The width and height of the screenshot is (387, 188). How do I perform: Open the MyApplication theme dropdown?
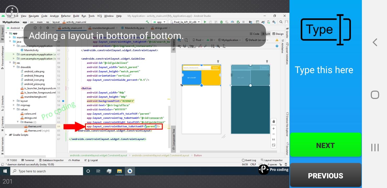(x=229, y=40)
